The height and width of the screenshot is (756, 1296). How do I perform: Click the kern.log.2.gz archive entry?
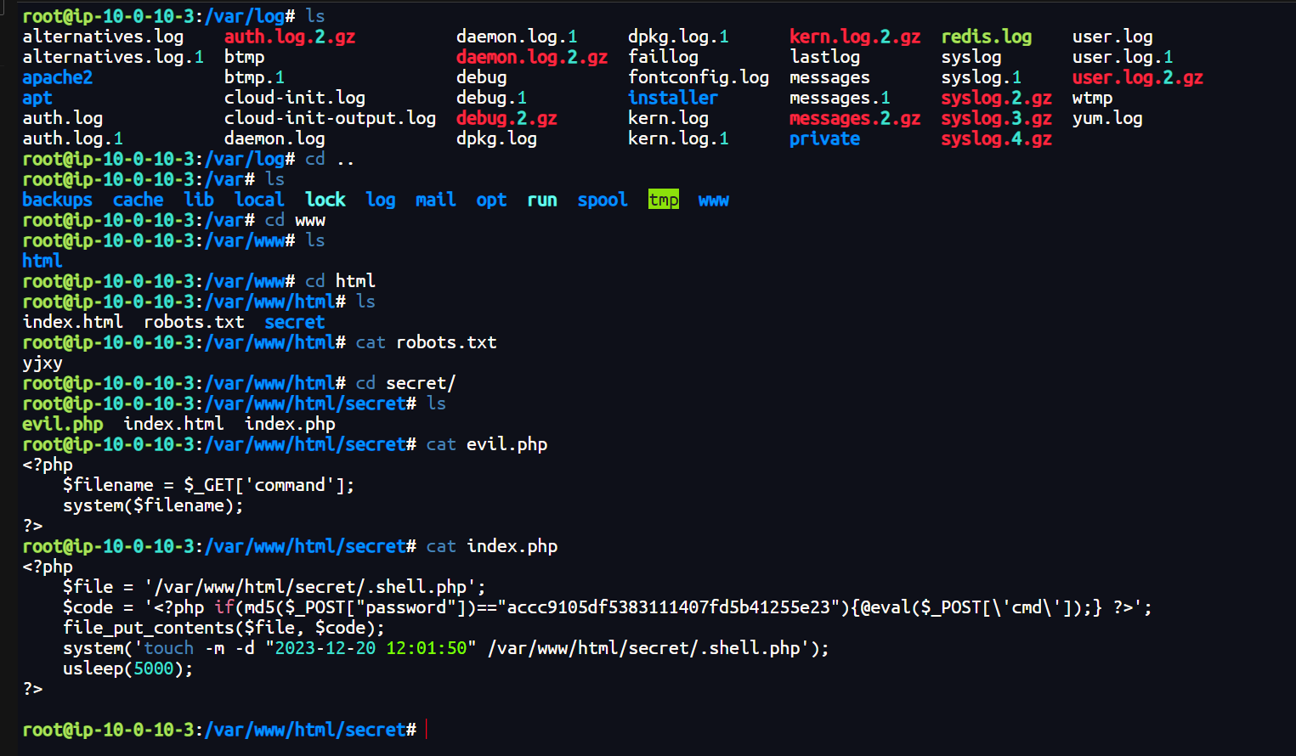pos(855,37)
